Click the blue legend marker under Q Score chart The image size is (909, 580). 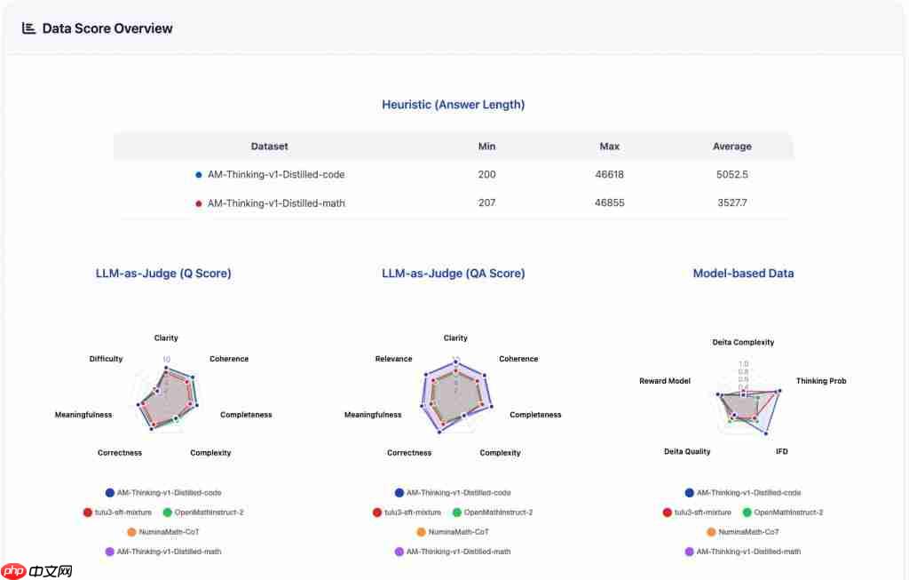[x=110, y=493]
